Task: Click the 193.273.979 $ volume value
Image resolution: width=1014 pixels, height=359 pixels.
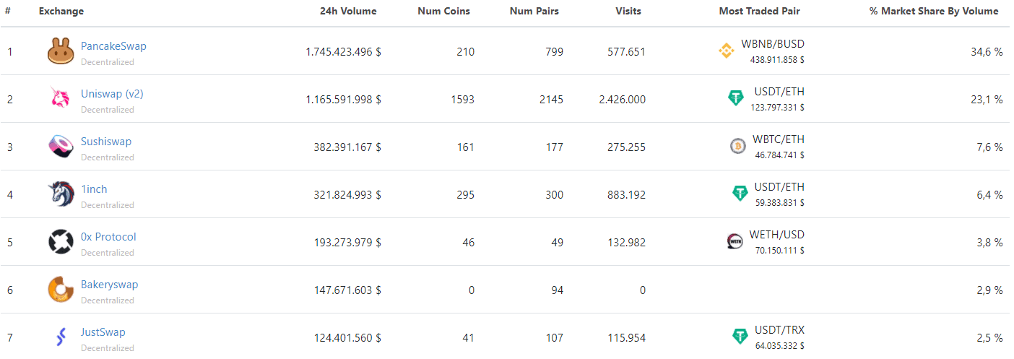Action: pyautogui.click(x=347, y=243)
